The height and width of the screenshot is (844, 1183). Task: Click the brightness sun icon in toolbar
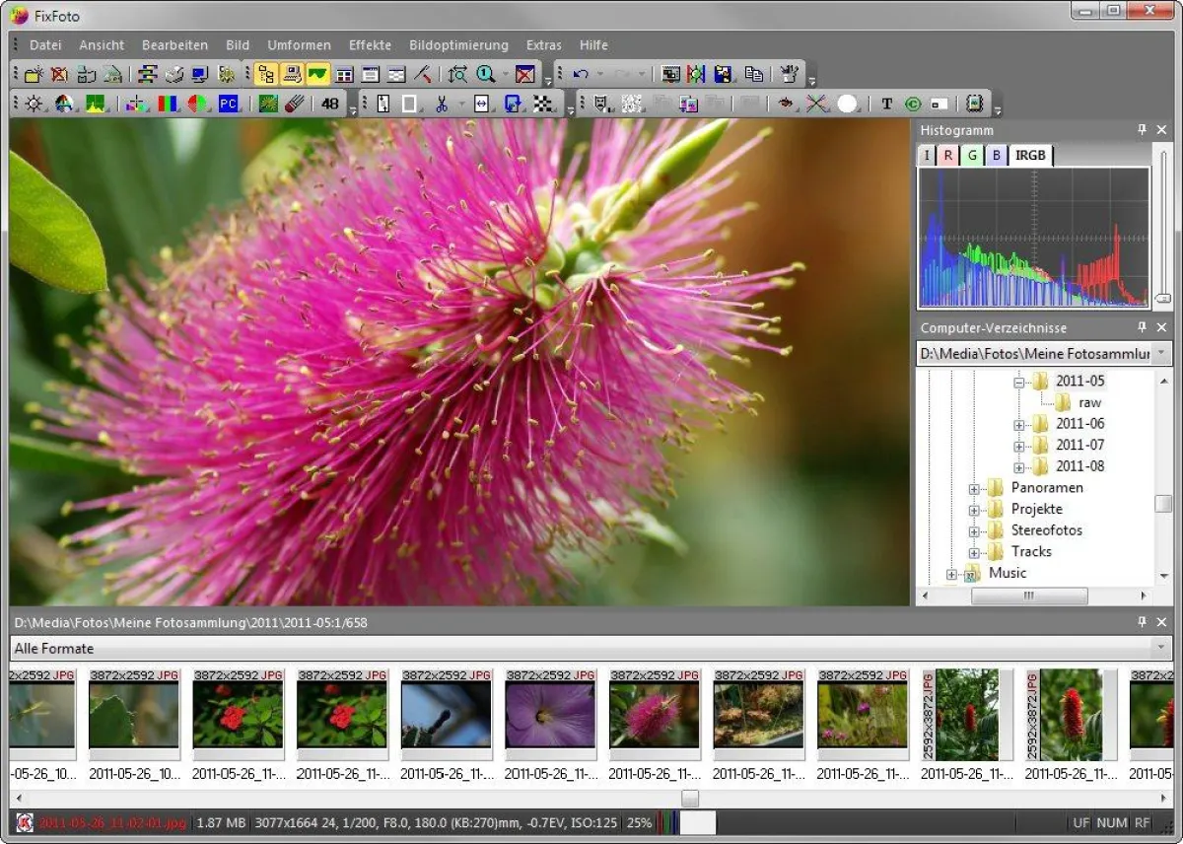(x=35, y=104)
